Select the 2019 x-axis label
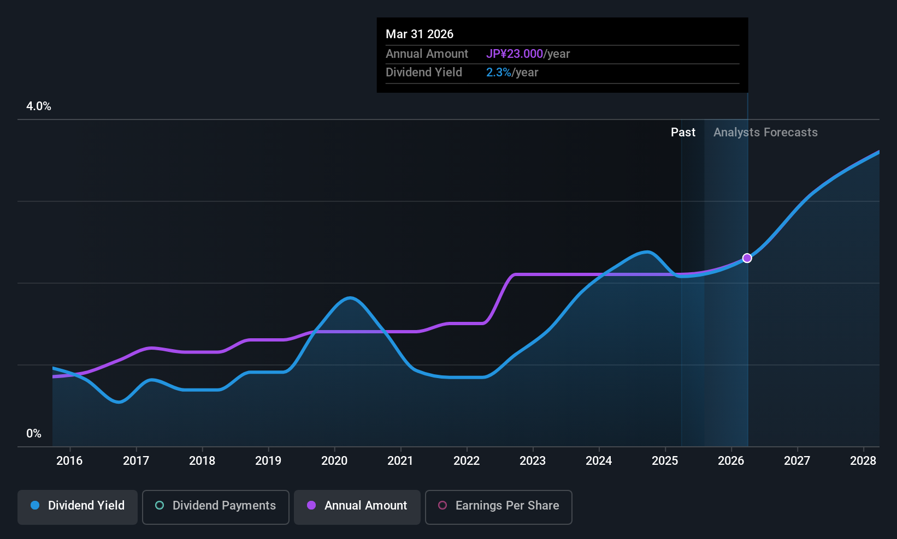897x539 pixels. coord(268,461)
